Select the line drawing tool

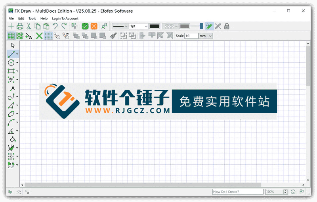click(x=11, y=54)
